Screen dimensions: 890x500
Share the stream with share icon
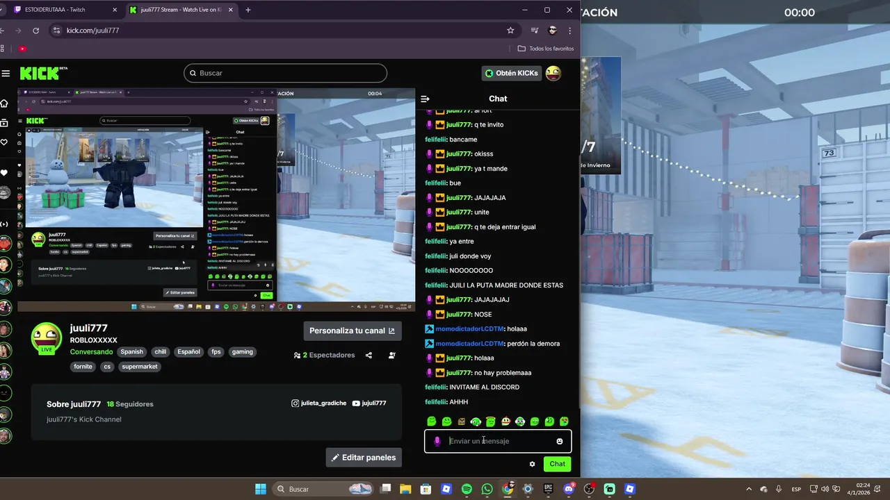pos(369,355)
